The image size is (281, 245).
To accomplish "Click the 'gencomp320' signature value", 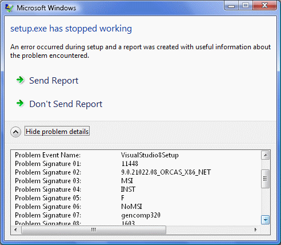I will [x=141, y=215].
